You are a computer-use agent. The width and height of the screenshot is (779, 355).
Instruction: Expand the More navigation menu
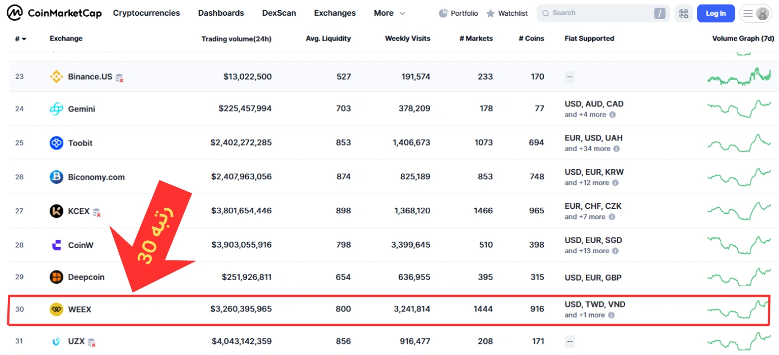point(389,13)
